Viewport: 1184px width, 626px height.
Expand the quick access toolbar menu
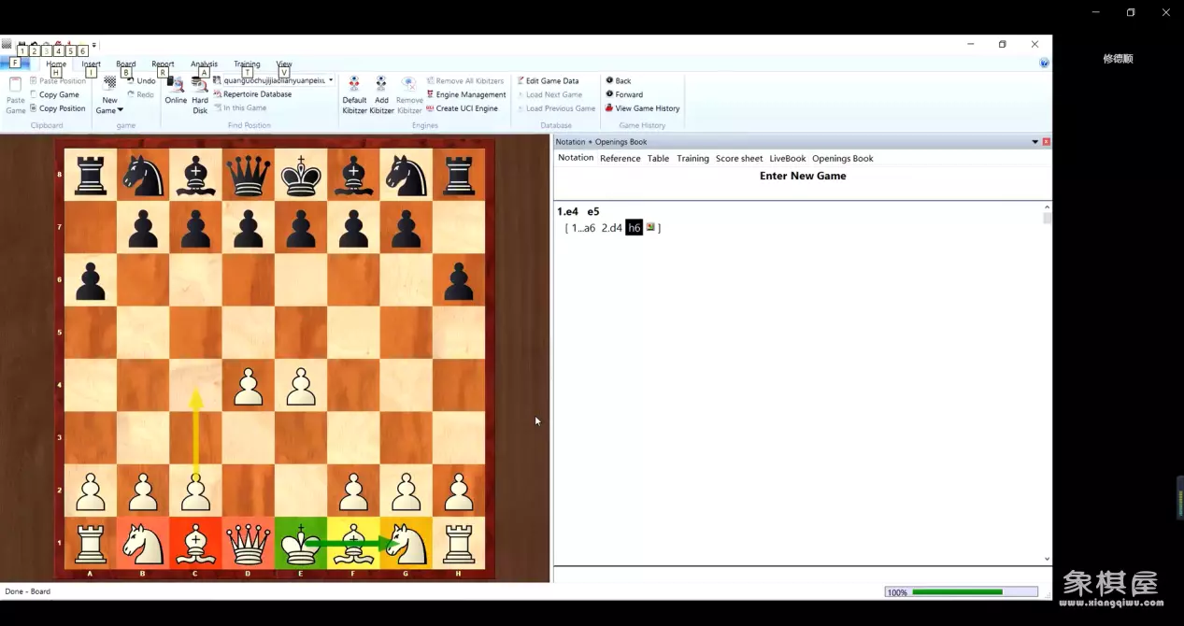coord(94,45)
